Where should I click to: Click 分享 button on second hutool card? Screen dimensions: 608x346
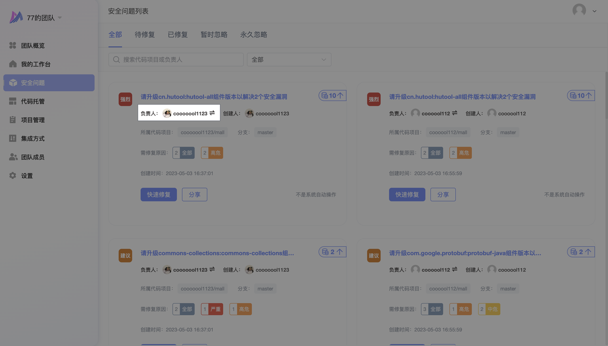[443, 194]
